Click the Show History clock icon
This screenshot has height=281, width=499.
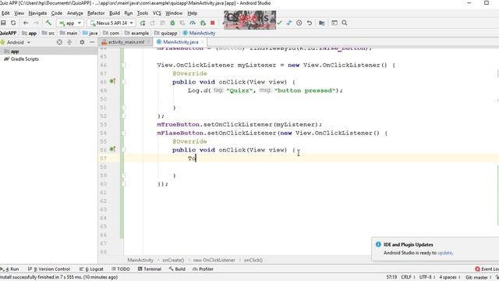pos(299,23)
